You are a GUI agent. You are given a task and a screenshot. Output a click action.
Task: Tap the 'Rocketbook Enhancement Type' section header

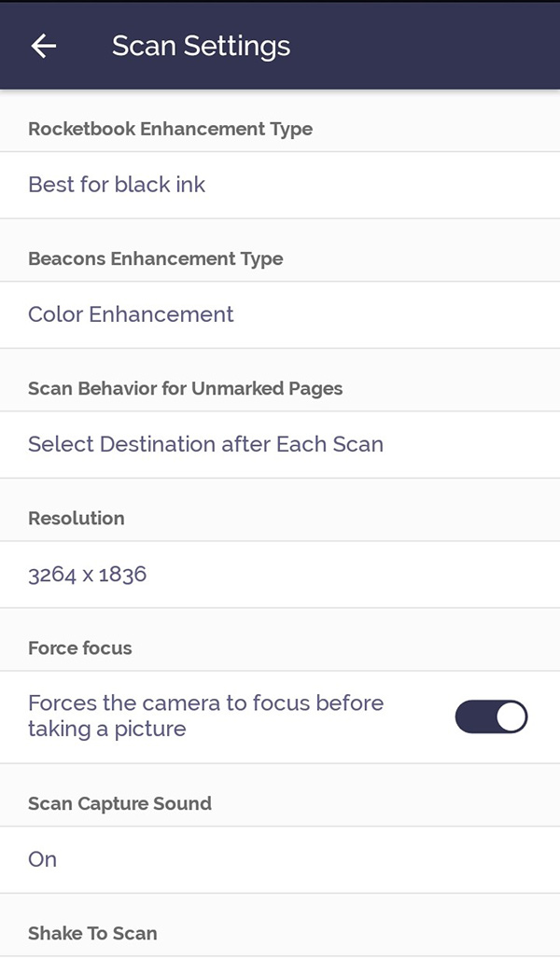pyautogui.click(x=170, y=129)
